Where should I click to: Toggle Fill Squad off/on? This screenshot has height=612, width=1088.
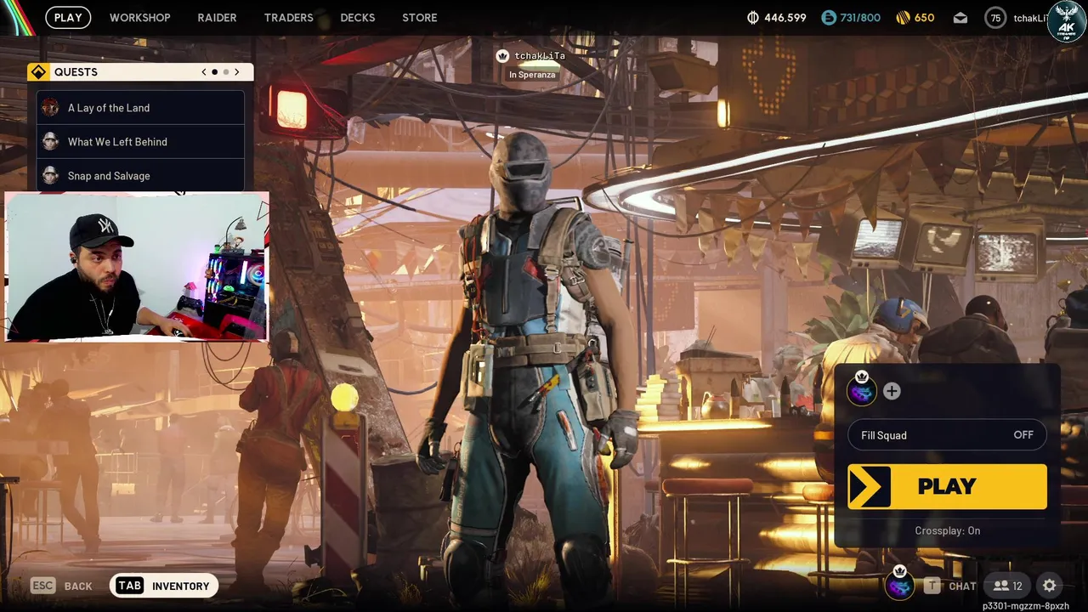click(x=947, y=435)
